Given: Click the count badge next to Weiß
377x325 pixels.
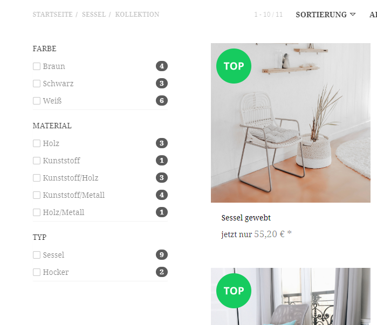Looking at the screenshot, I should tap(162, 100).
